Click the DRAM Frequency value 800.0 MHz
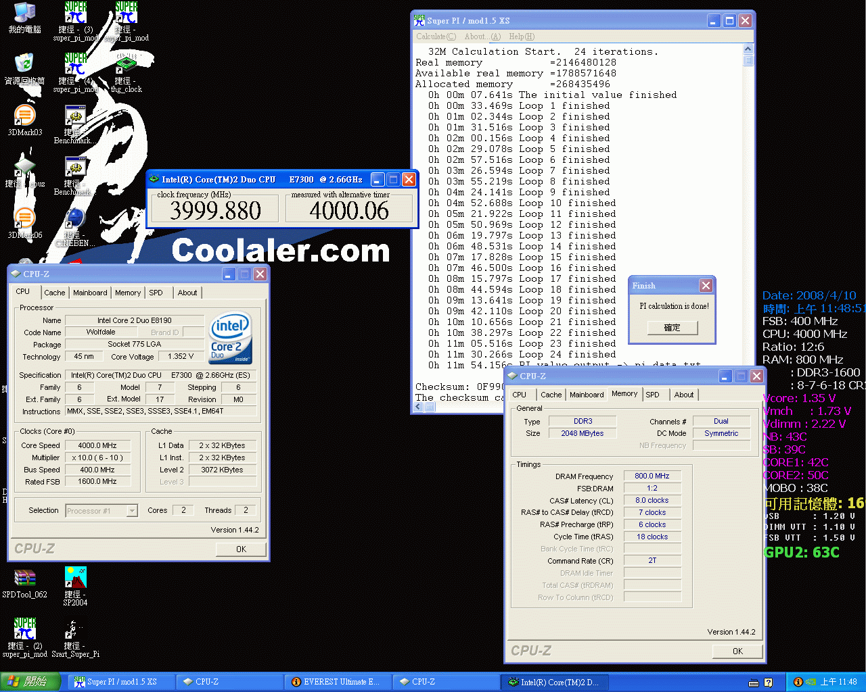This screenshot has width=866, height=692. pyautogui.click(x=652, y=476)
